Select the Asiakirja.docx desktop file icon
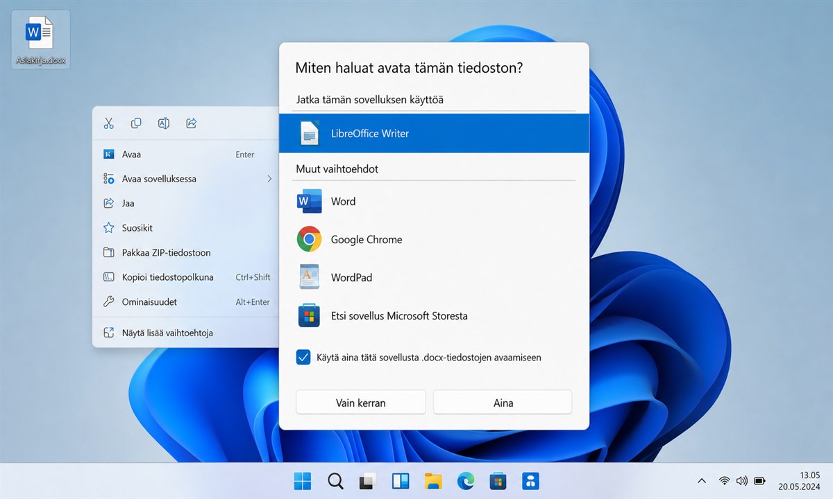 click(41, 40)
